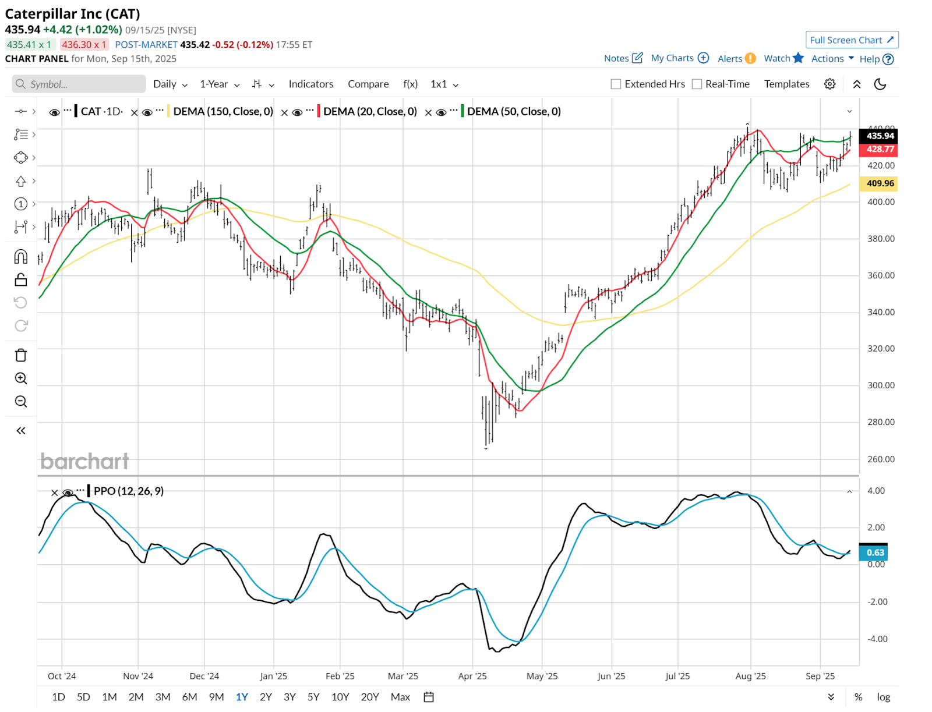
Task: Select the 1D time range
Action: [58, 697]
